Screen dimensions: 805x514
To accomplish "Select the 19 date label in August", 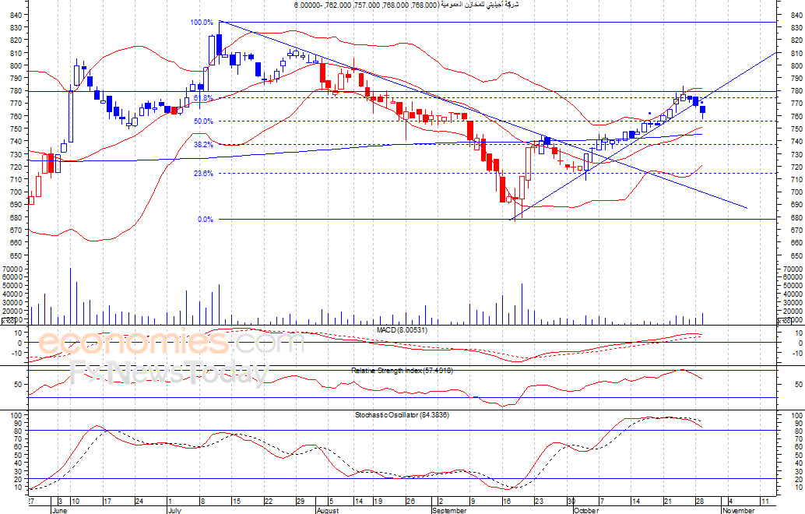I will click(x=378, y=502).
